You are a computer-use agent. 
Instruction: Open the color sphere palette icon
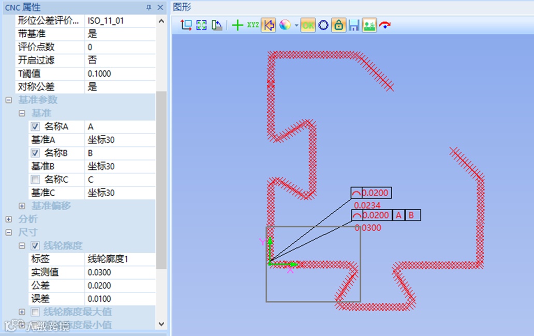coord(285,25)
